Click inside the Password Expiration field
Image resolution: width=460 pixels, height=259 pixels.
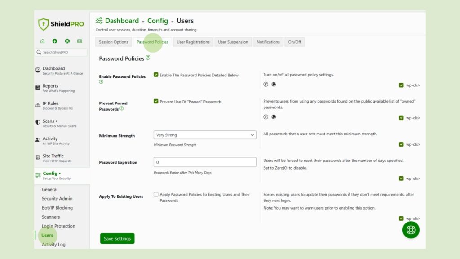[x=205, y=162]
